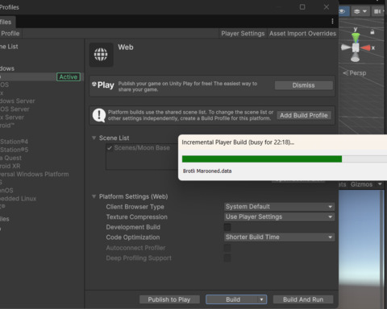Viewport: 387px width, 309px height.
Task: Select the Meta Quest platform
Action: [x=10, y=158]
